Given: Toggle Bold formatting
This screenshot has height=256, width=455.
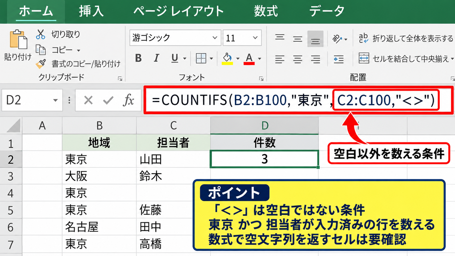Looking at the screenshot, I should [138, 58].
